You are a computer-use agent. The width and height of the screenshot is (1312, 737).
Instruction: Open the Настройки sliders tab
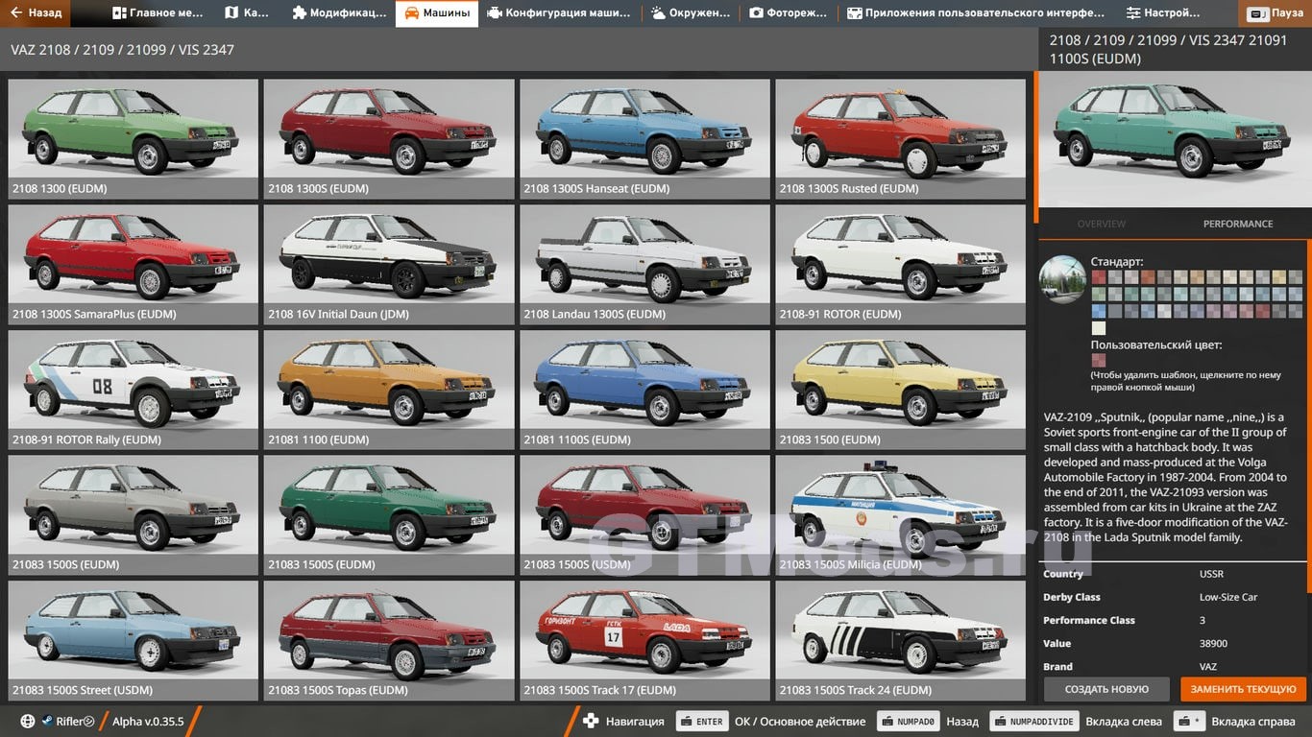[x=1163, y=13]
